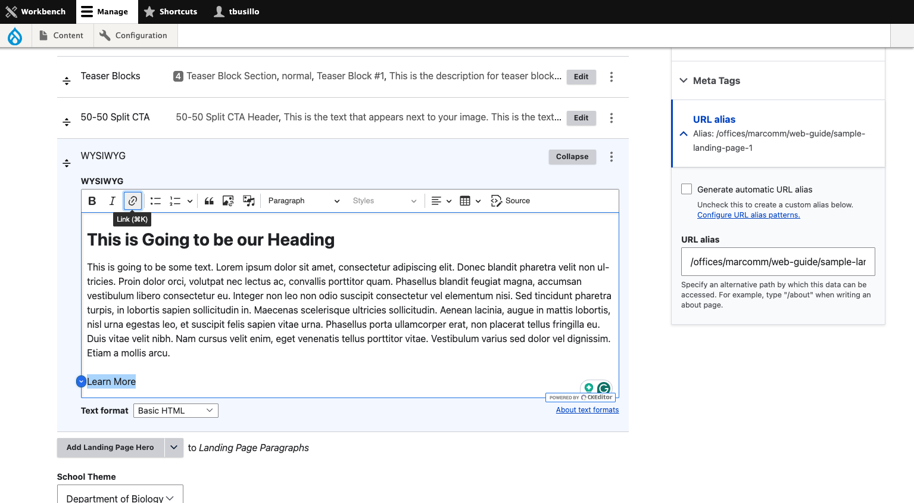Open the Content admin menu item

coord(61,36)
